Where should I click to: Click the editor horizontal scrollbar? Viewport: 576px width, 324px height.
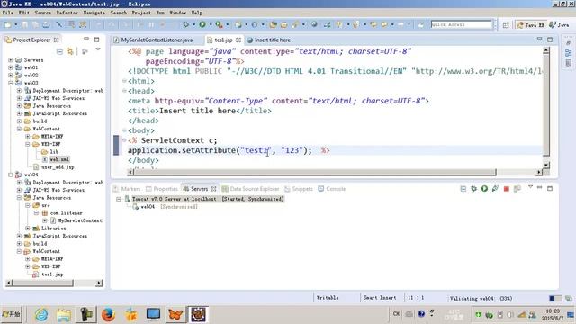point(315,172)
